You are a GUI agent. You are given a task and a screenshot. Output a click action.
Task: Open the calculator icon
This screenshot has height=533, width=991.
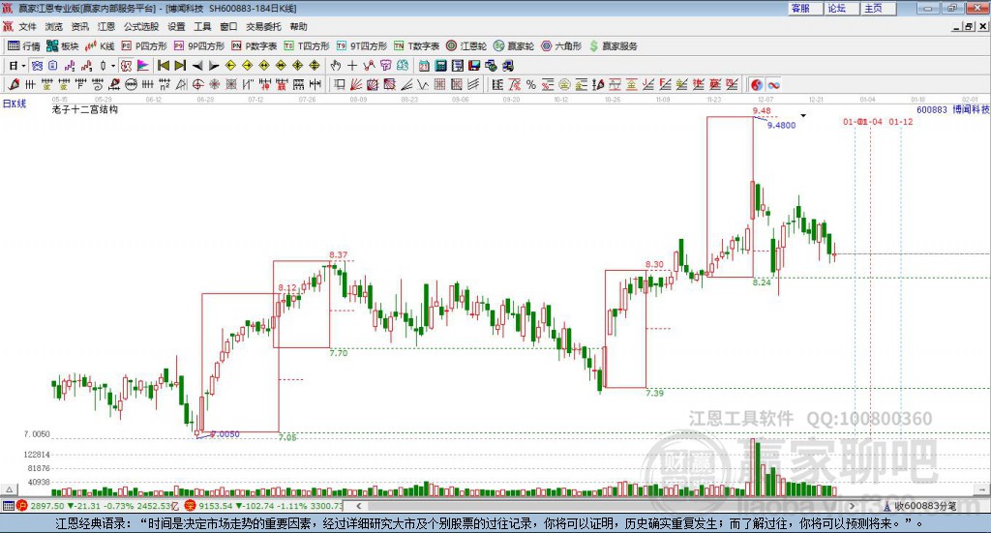coord(440,66)
